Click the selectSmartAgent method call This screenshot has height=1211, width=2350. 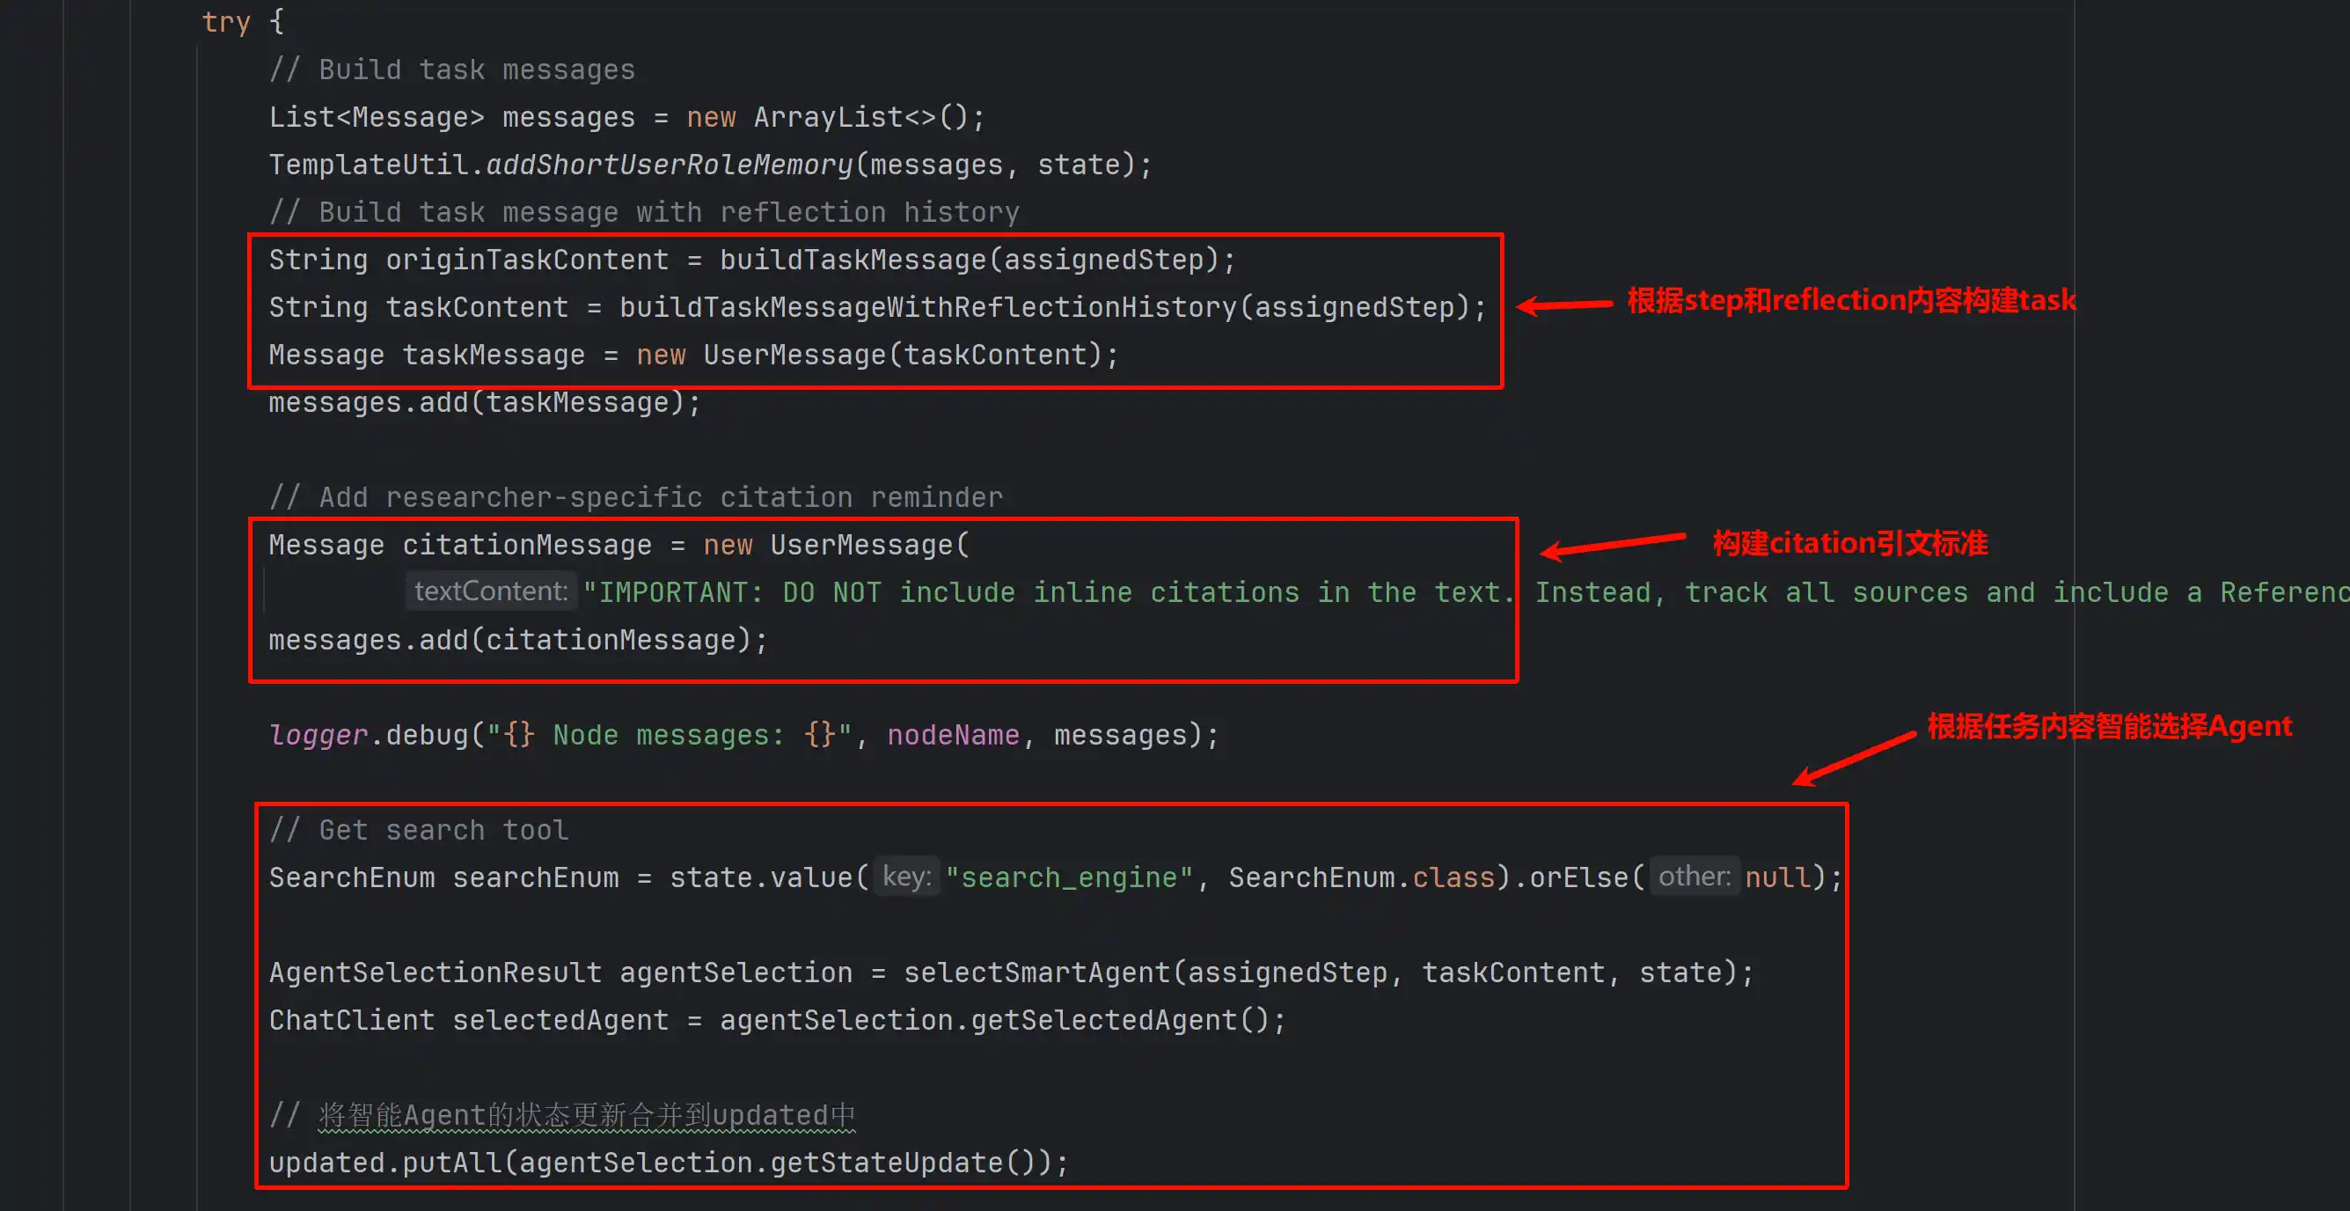click(x=1036, y=972)
